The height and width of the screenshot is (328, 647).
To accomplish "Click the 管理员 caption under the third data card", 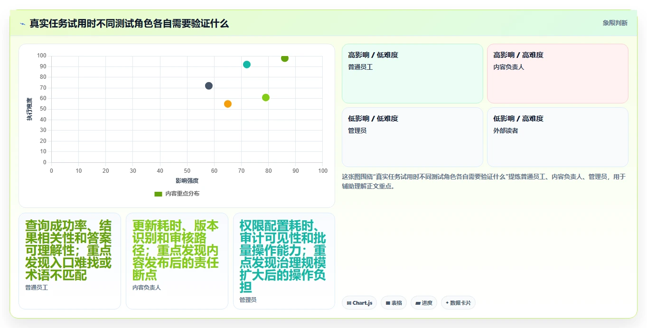I will [x=248, y=300].
